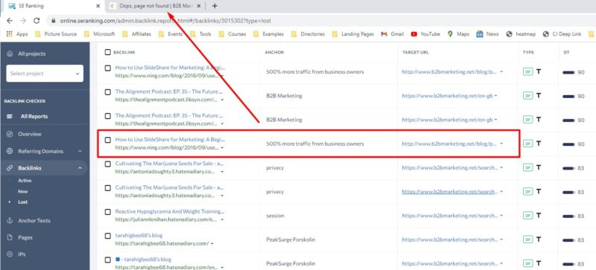
Task: Click DF badge in session anchor row
Action: click(527, 216)
